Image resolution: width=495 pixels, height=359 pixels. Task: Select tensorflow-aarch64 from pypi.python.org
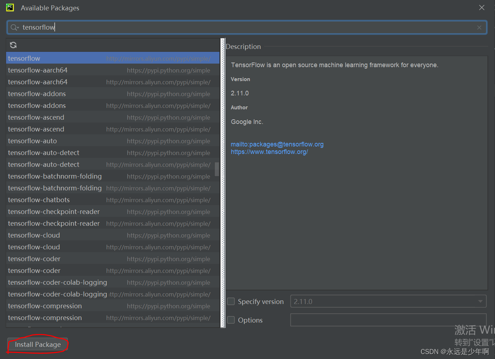pyautogui.click(x=113, y=70)
